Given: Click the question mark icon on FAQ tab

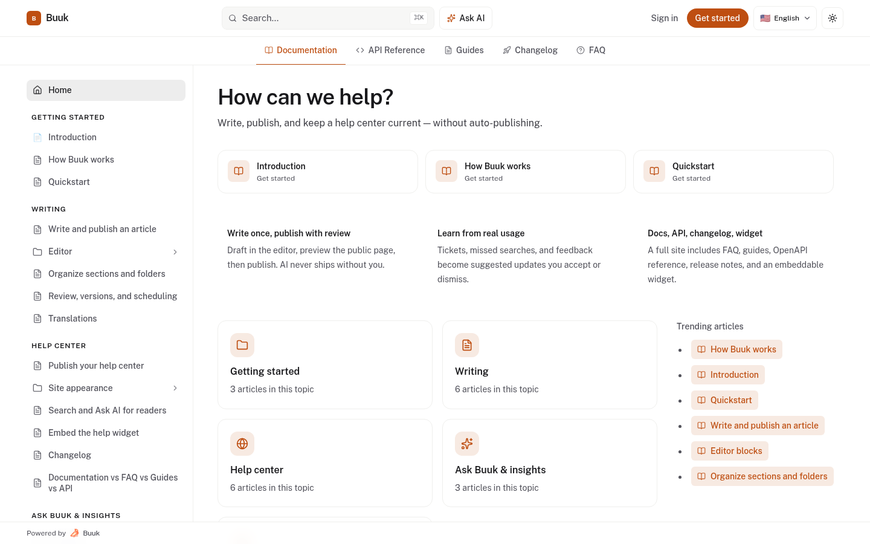Looking at the screenshot, I should click(581, 50).
